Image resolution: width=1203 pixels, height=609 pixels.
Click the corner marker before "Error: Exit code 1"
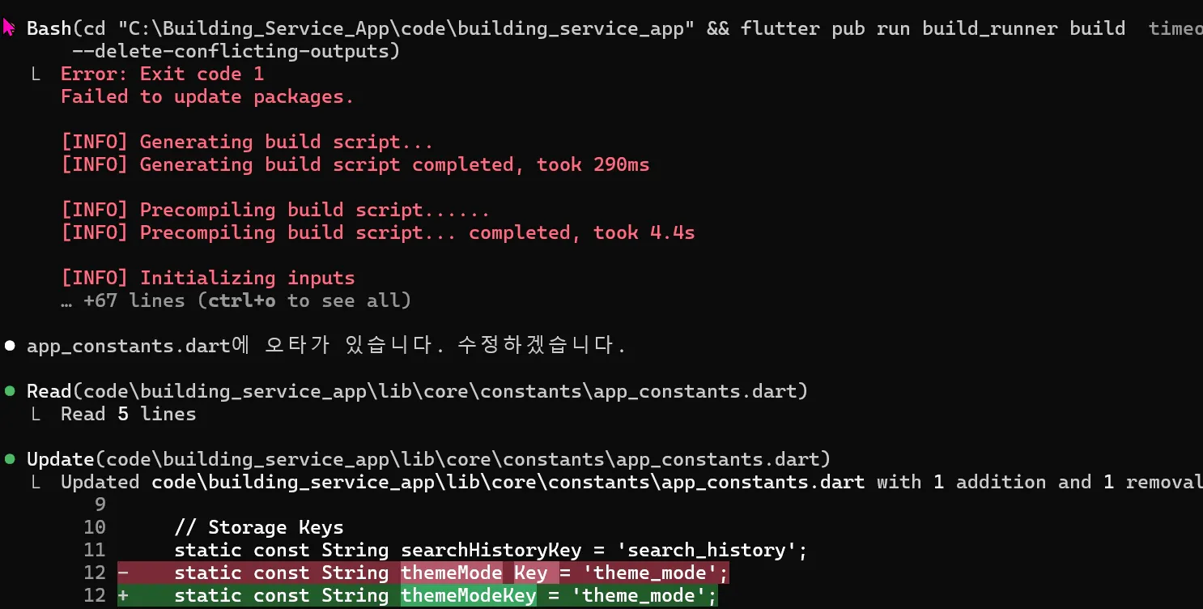click(x=36, y=75)
